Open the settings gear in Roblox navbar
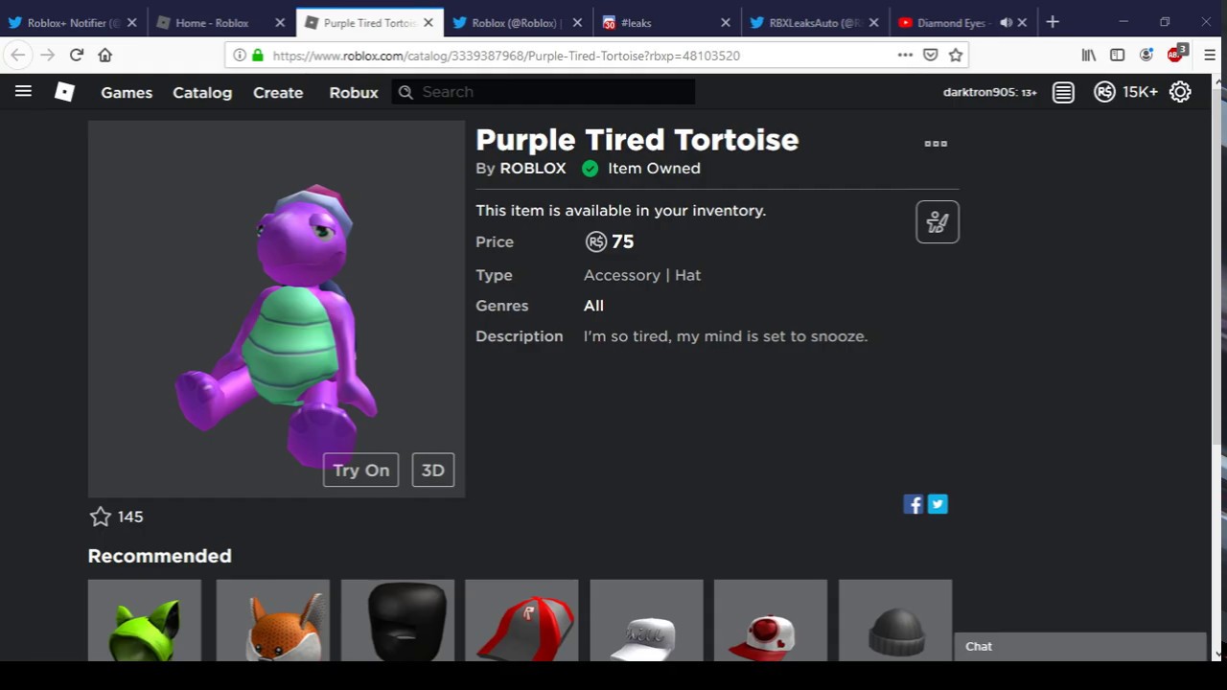The image size is (1227, 690). click(1180, 92)
